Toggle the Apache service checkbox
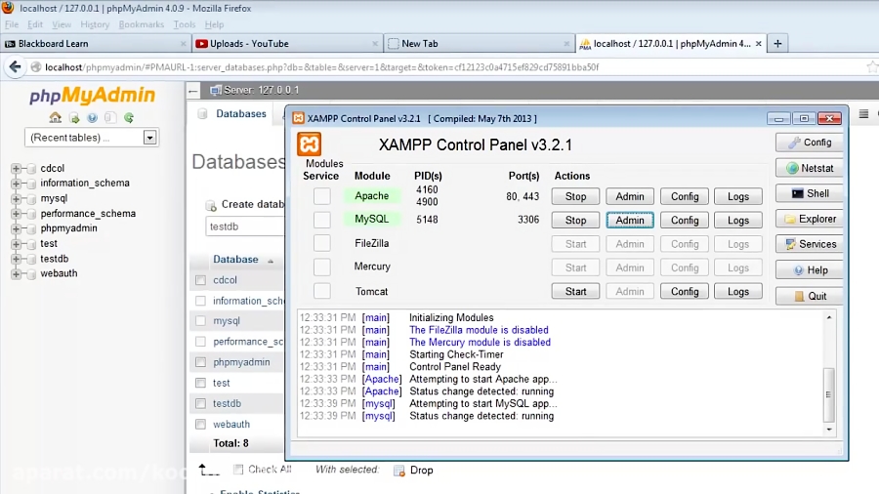Image resolution: width=879 pixels, height=494 pixels. coord(321,196)
